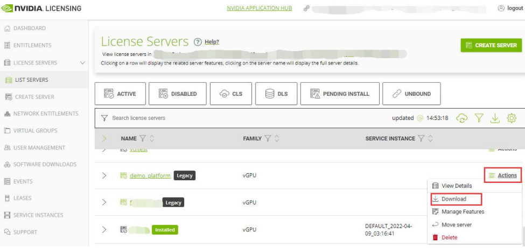Open the demo_platform server link
The image size is (525, 248).
point(150,175)
